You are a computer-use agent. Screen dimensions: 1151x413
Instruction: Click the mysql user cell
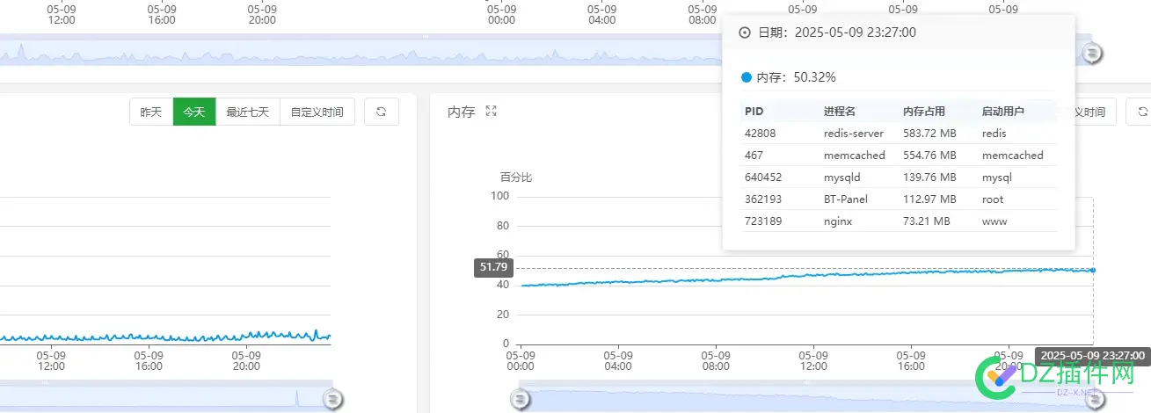(997, 178)
